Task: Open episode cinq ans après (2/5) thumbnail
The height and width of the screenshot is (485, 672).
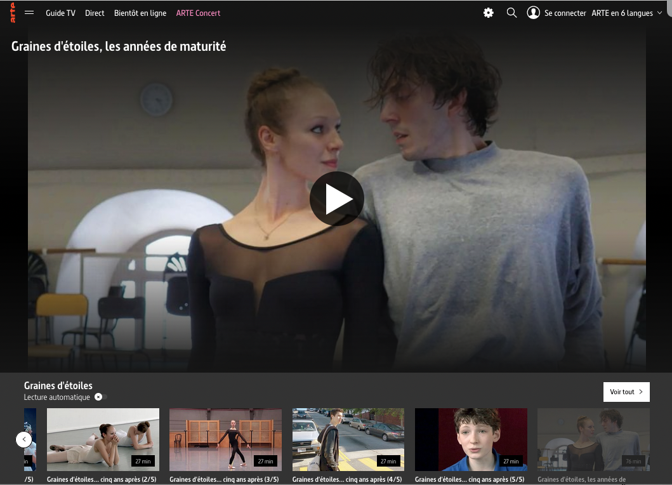Action: 103,439
